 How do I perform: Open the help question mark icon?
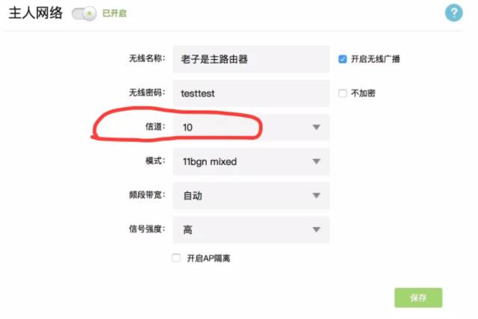tap(453, 13)
